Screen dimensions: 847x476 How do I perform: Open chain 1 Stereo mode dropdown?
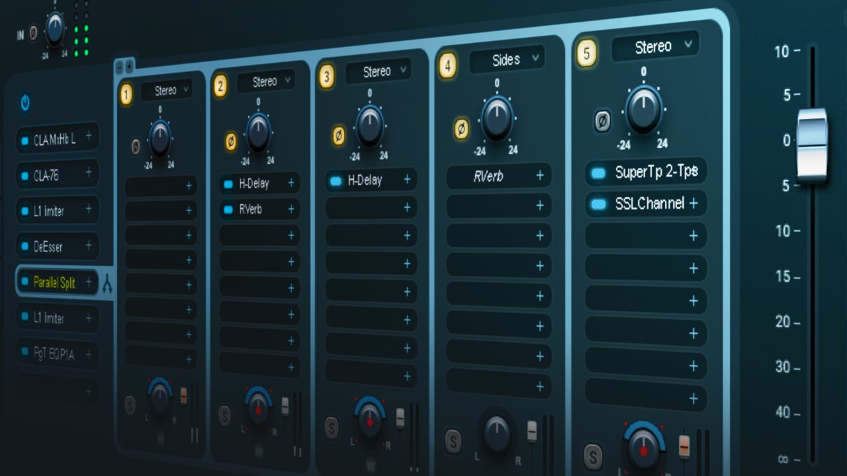166,91
